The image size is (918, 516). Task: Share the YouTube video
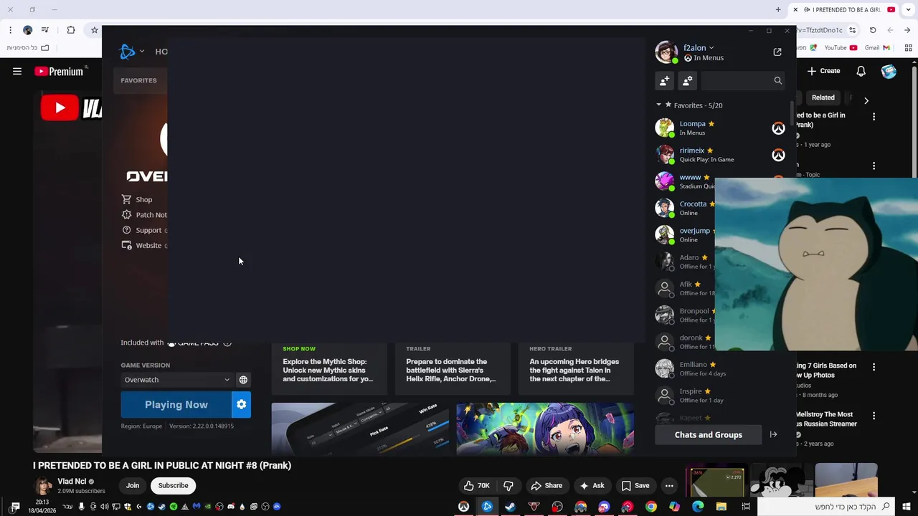coord(546,485)
